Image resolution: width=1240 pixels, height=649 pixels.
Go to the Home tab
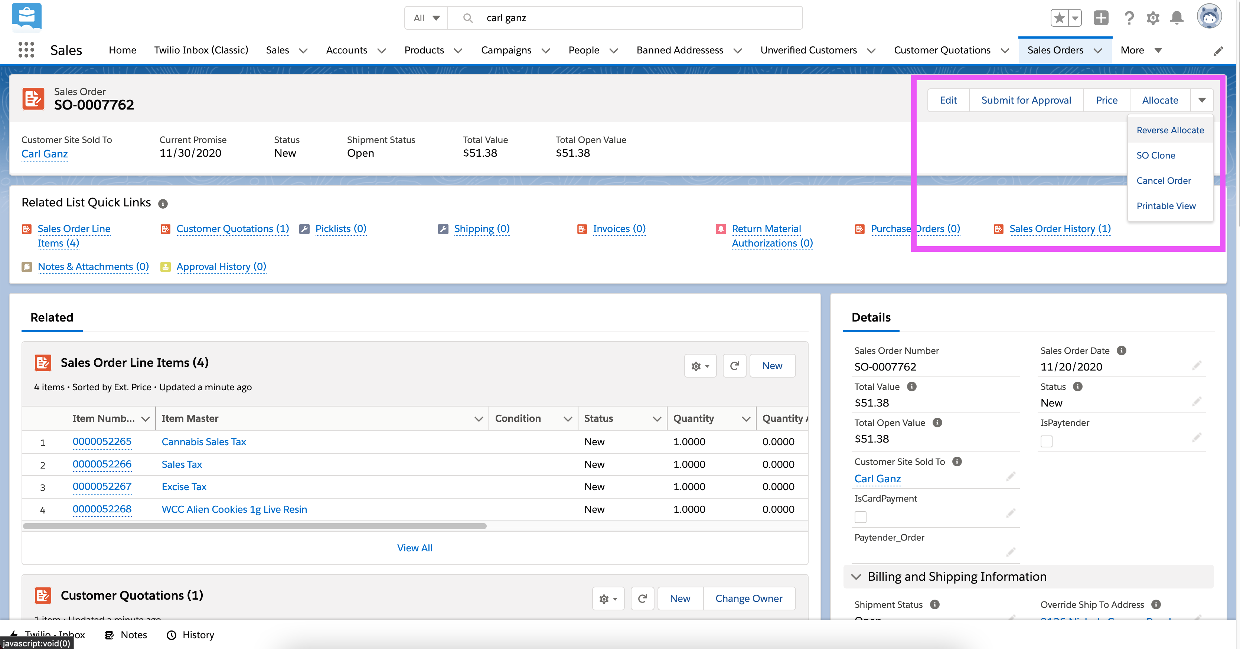pyautogui.click(x=122, y=50)
